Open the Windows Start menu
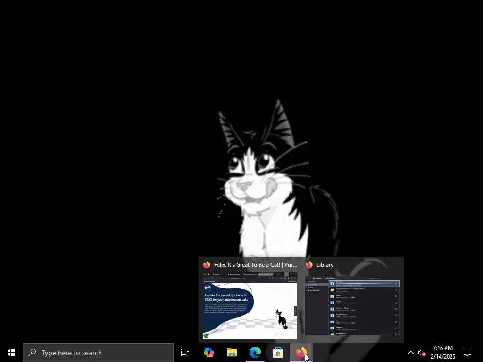Image resolution: width=483 pixels, height=362 pixels. [11, 353]
